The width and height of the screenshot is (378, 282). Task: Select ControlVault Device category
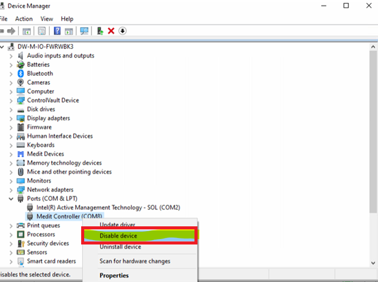53,100
